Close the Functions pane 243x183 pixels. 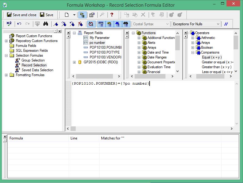pyautogui.click(x=127, y=33)
